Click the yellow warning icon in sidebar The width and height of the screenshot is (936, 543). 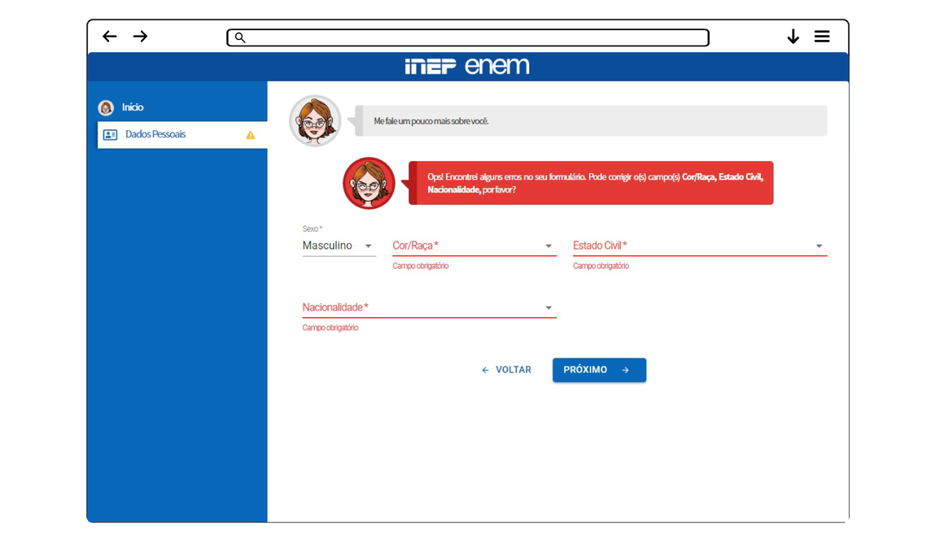pyautogui.click(x=251, y=135)
